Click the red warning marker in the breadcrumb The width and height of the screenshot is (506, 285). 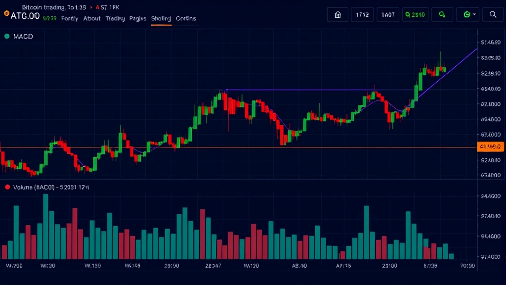(97, 7)
